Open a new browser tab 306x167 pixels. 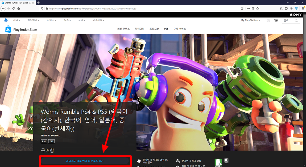pos(38,3)
